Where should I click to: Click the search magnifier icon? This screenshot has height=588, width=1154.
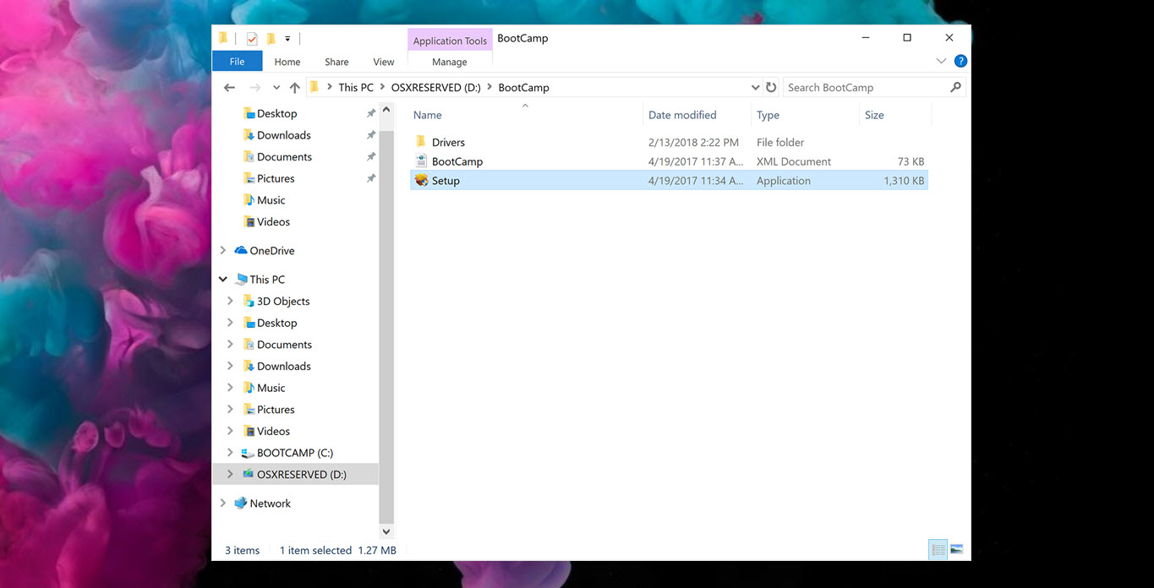955,88
